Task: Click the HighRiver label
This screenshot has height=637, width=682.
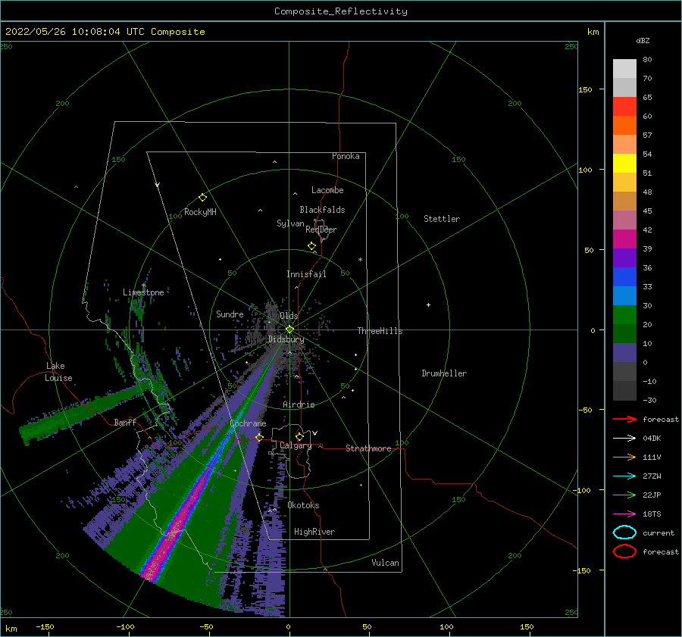Action: pyautogui.click(x=314, y=532)
